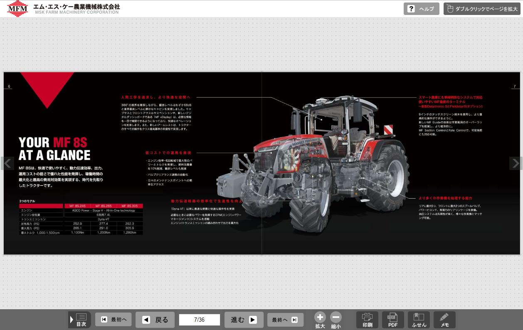
Task: Click the heading 低コストでの運用を実現
Action: coord(168,153)
